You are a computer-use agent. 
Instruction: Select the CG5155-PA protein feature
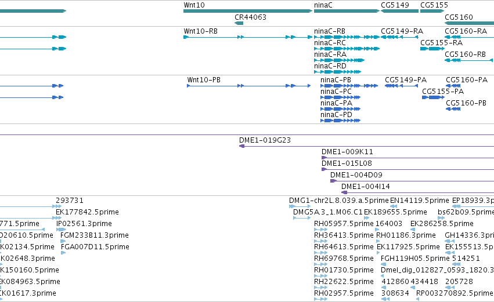point(433,97)
